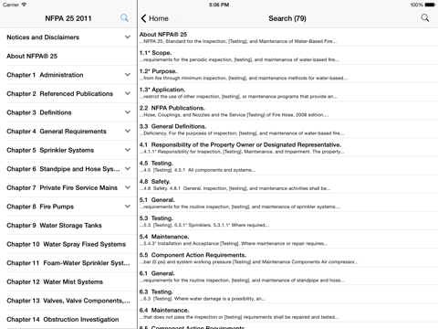438x329 pixels.
Task: Open the About NFPA 25 search result
Action: (288, 37)
